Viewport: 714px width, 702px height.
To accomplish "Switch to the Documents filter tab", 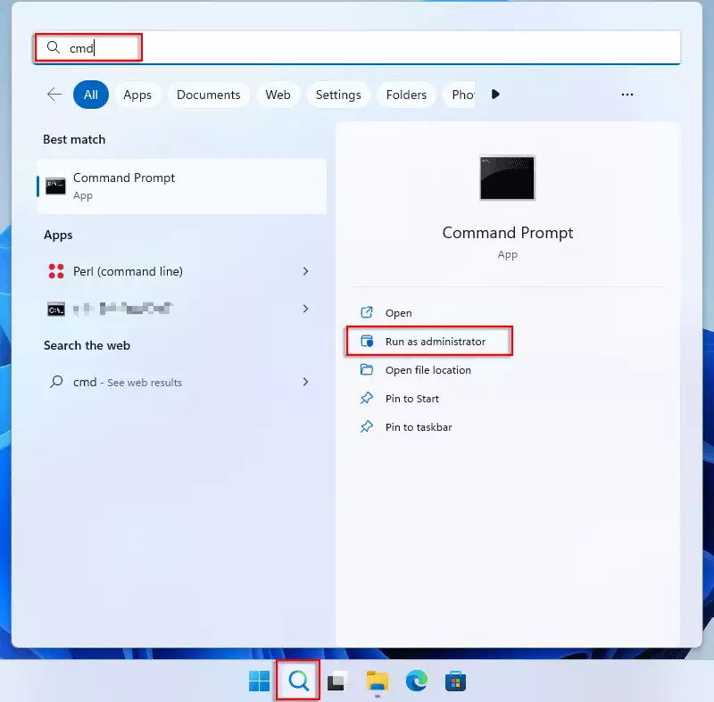I will click(x=209, y=95).
